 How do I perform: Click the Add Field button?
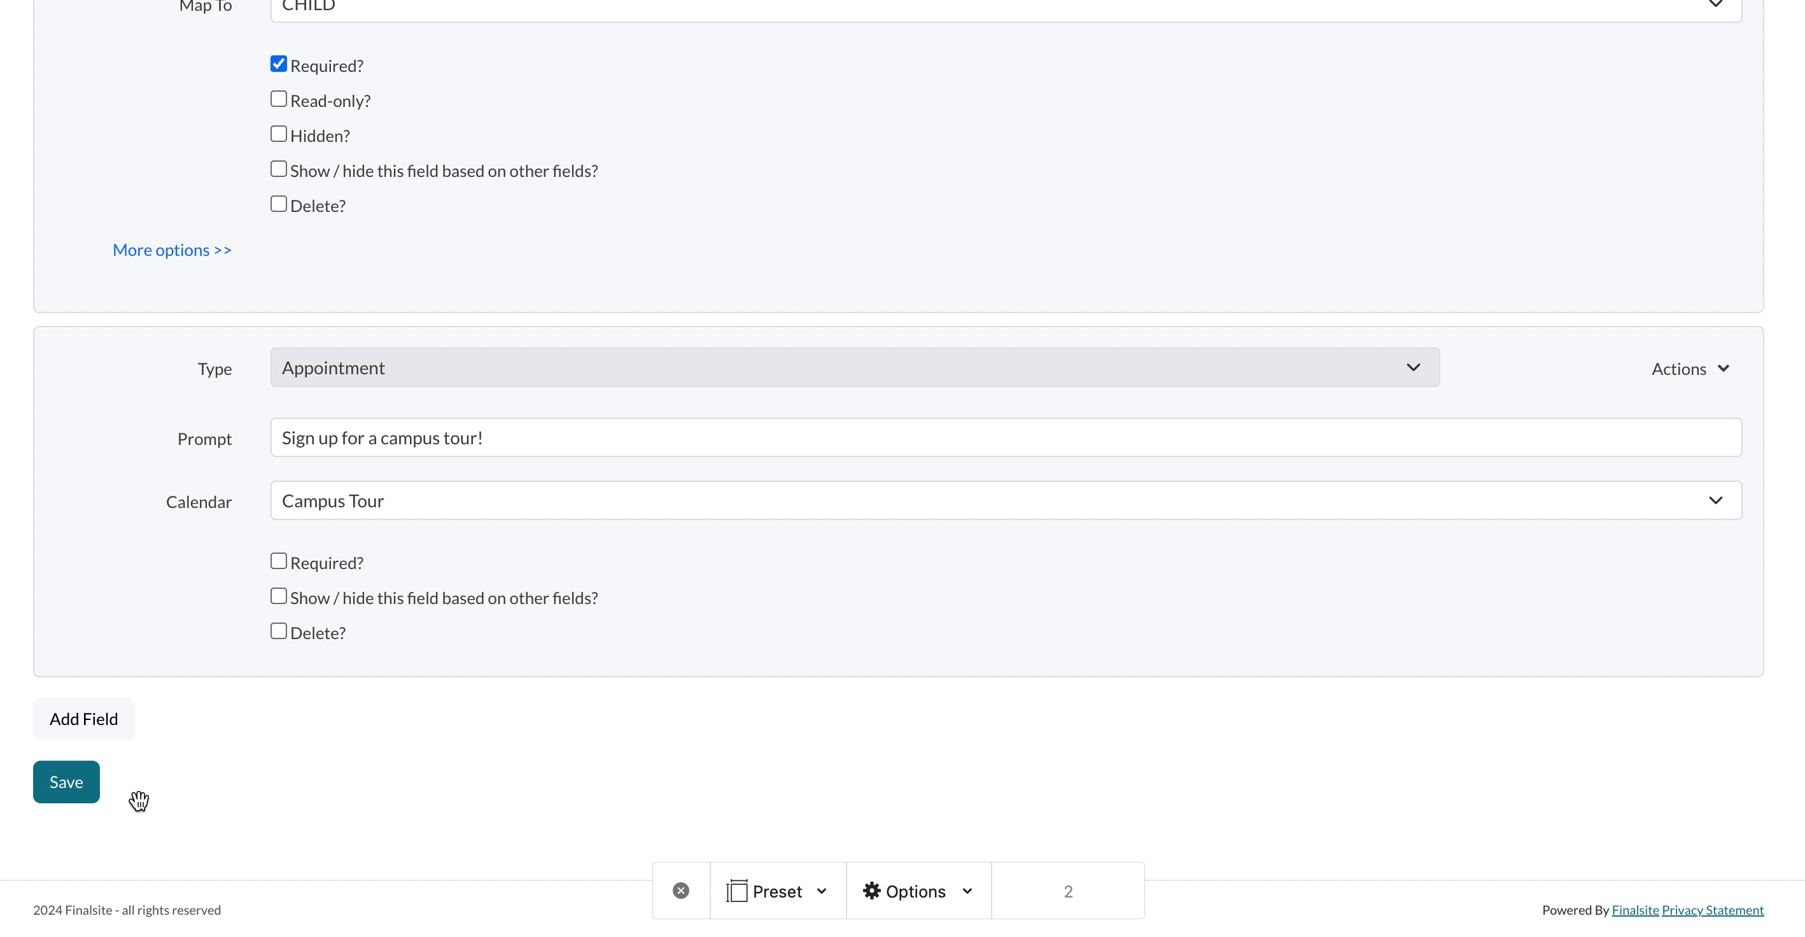[83, 717]
